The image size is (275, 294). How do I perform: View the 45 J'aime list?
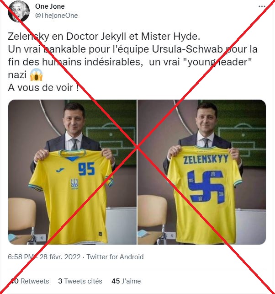tap(126, 281)
